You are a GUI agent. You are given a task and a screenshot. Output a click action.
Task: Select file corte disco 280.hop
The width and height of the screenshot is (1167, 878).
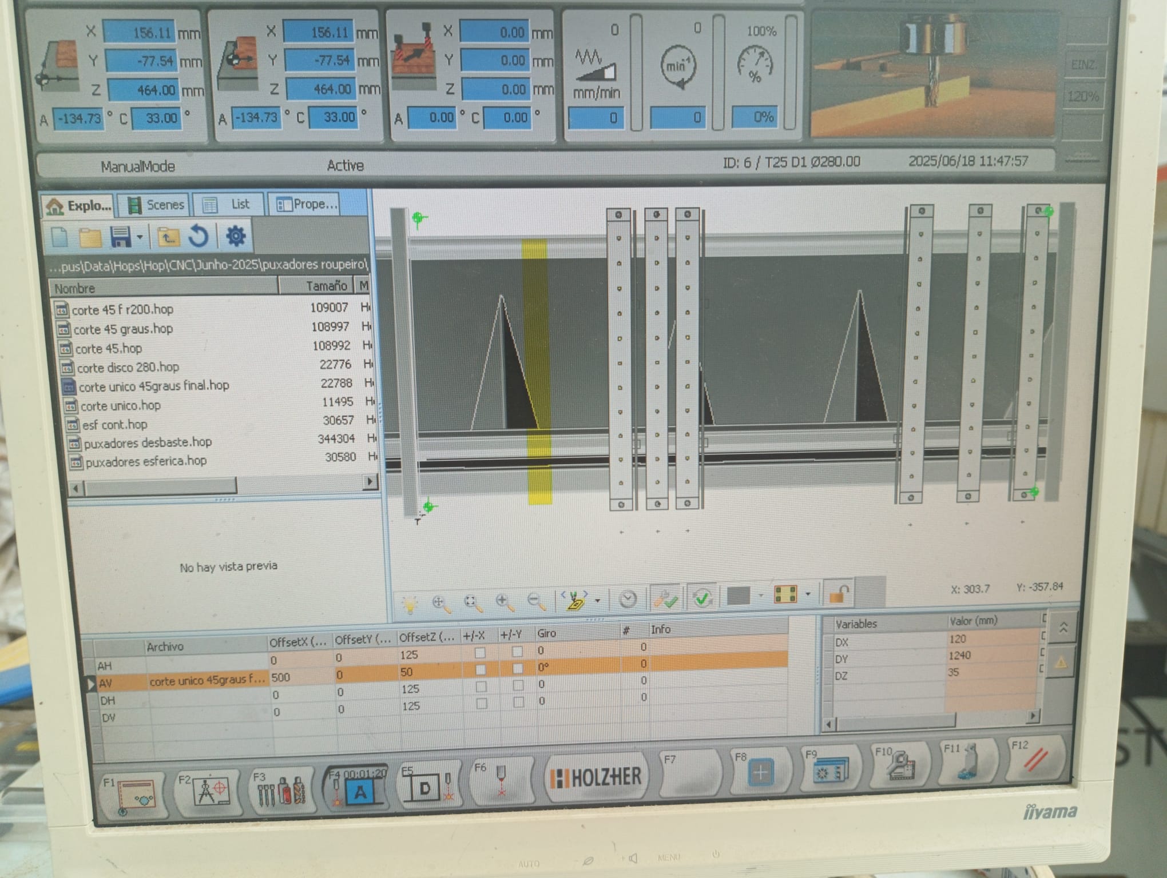128,368
